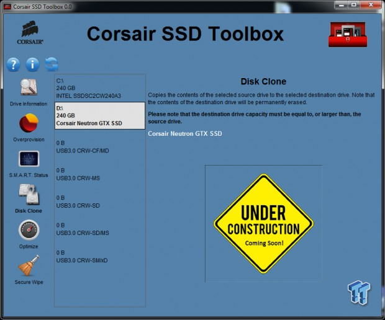Click the blue Info icon

[32, 64]
